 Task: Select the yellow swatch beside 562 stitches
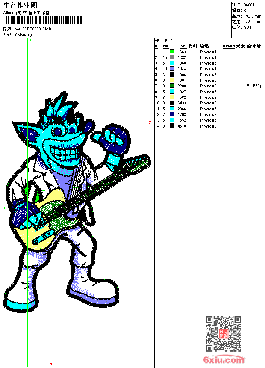(x=172, y=97)
